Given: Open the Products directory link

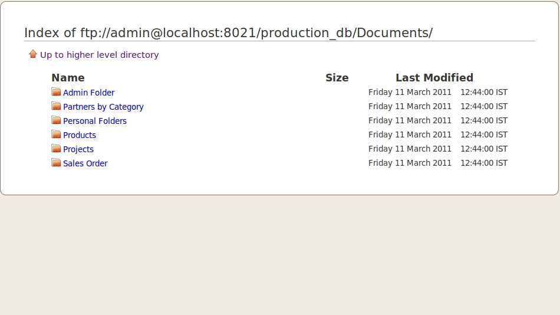Looking at the screenshot, I should pos(80,135).
